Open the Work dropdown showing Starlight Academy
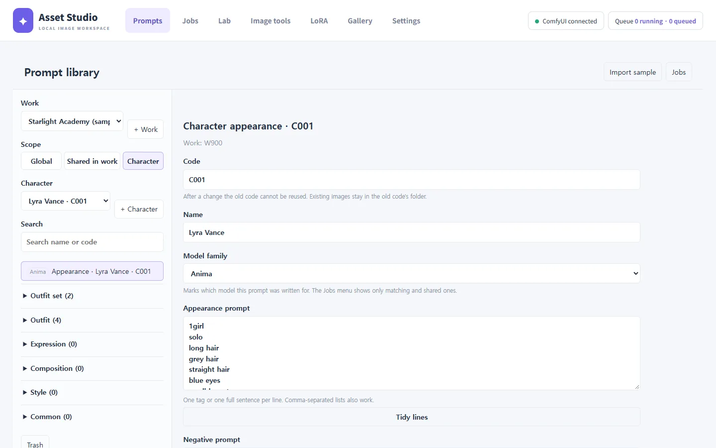716x448 pixels. coord(72,121)
